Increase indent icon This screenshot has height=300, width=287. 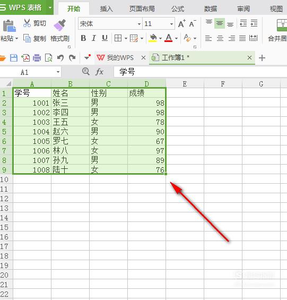[x=254, y=23]
